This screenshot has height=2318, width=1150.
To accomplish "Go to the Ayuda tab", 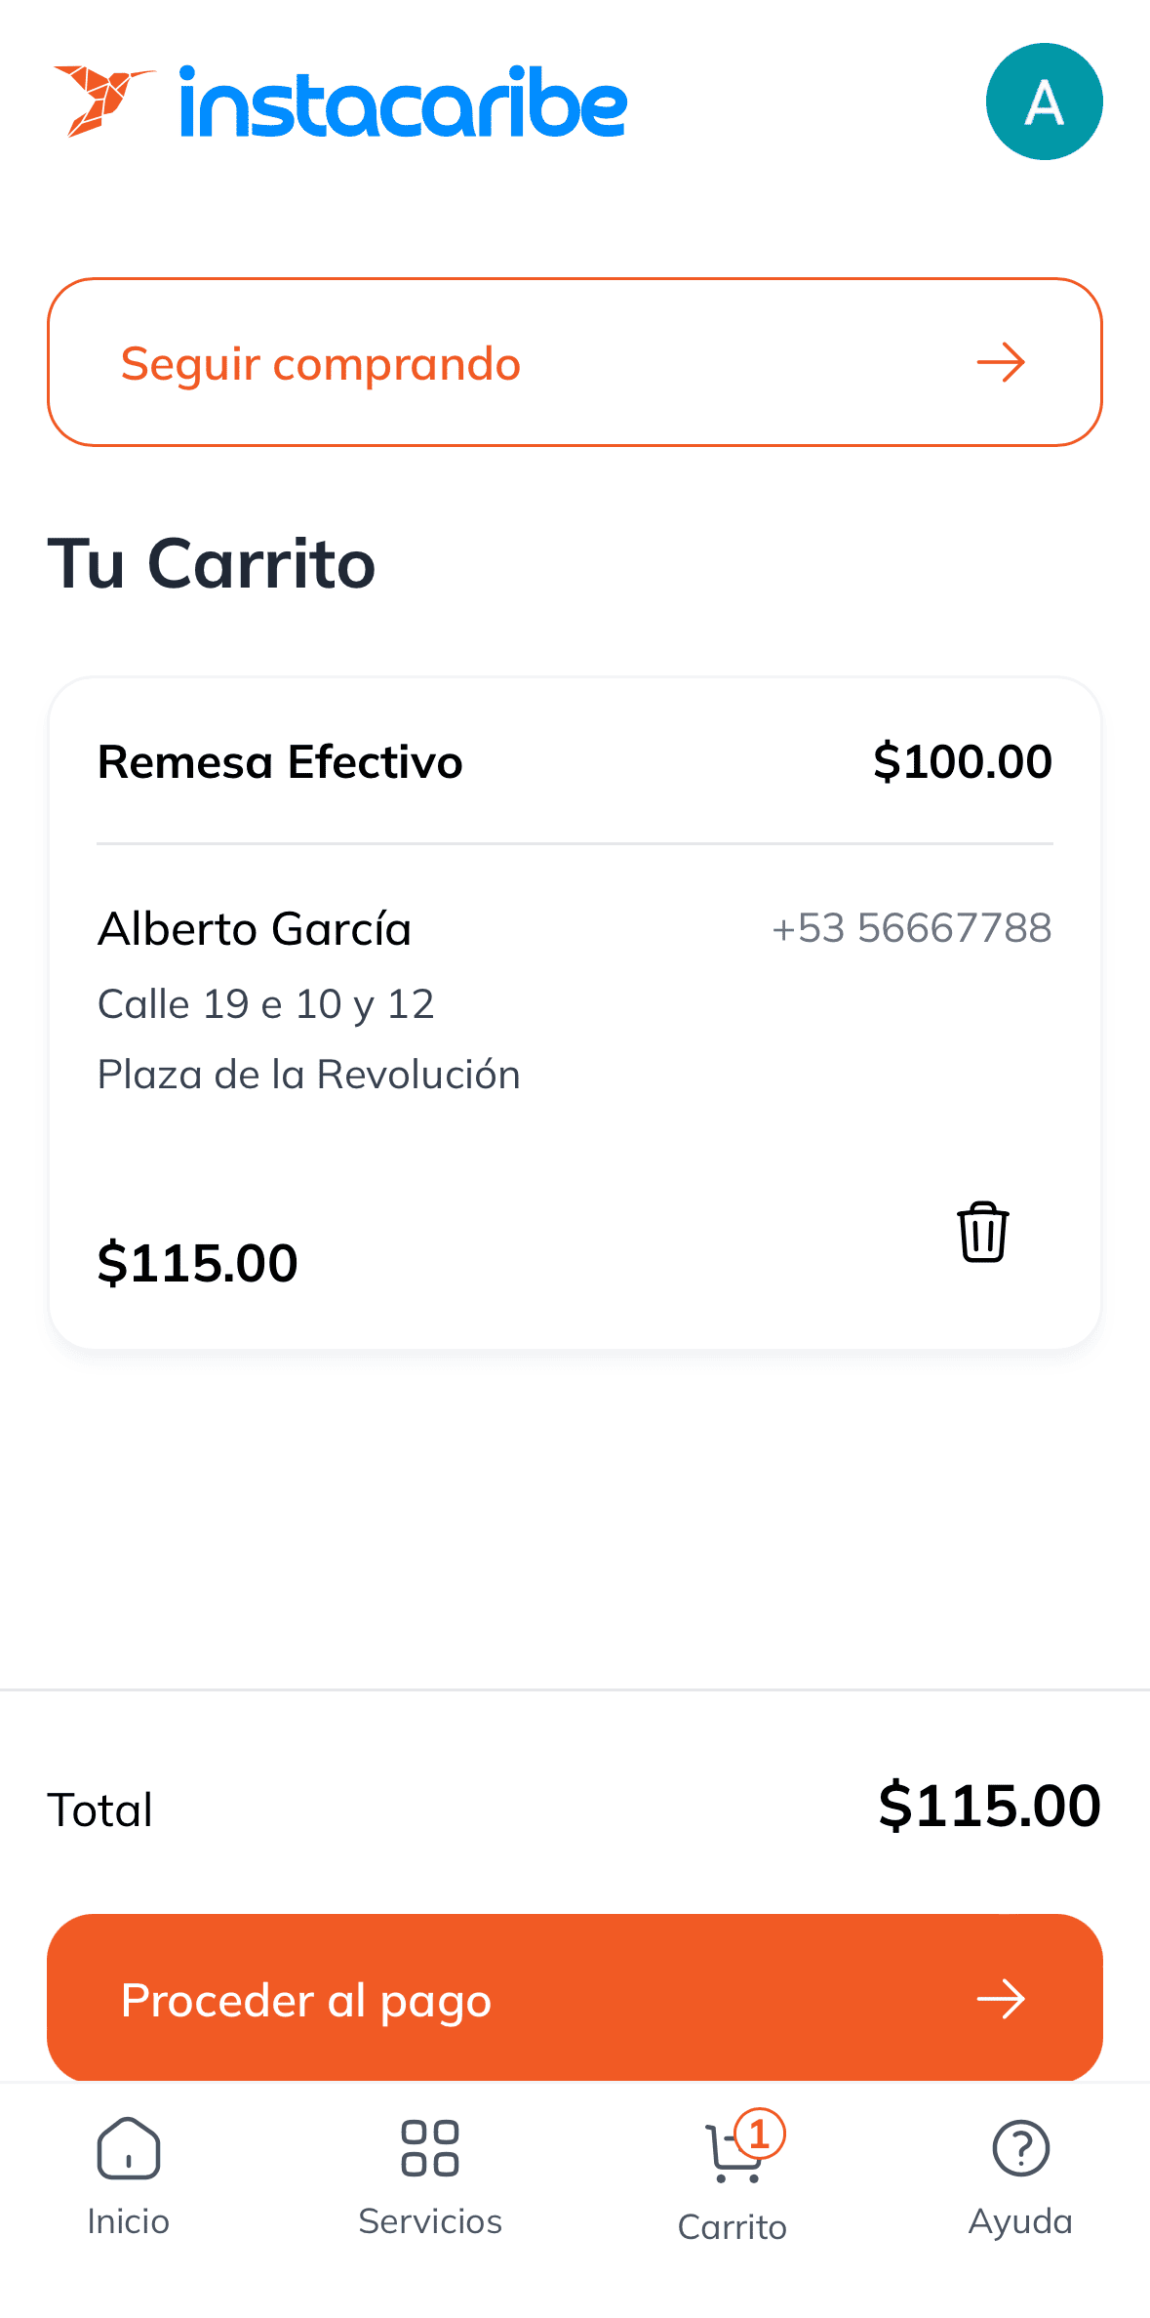I will click(x=1020, y=2221).
